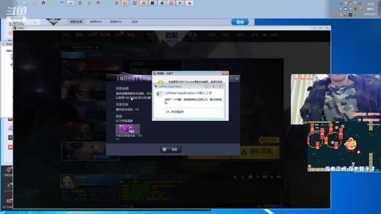Close the red-X error message window

[x=225, y=73]
